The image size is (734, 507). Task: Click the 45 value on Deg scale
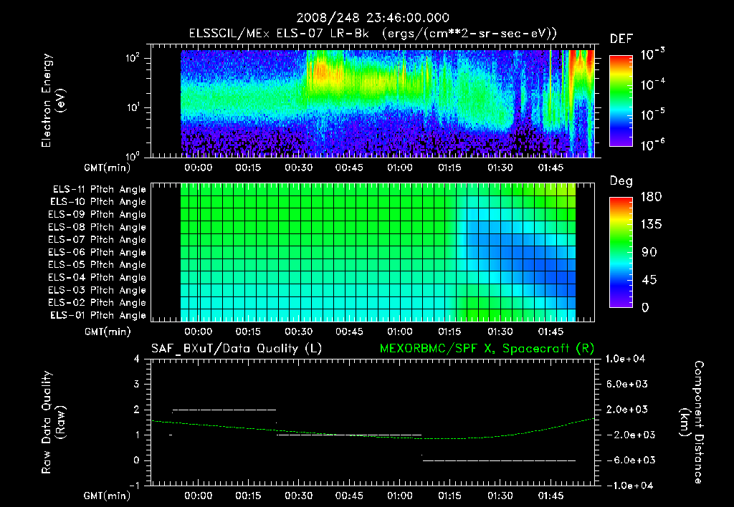click(x=649, y=280)
